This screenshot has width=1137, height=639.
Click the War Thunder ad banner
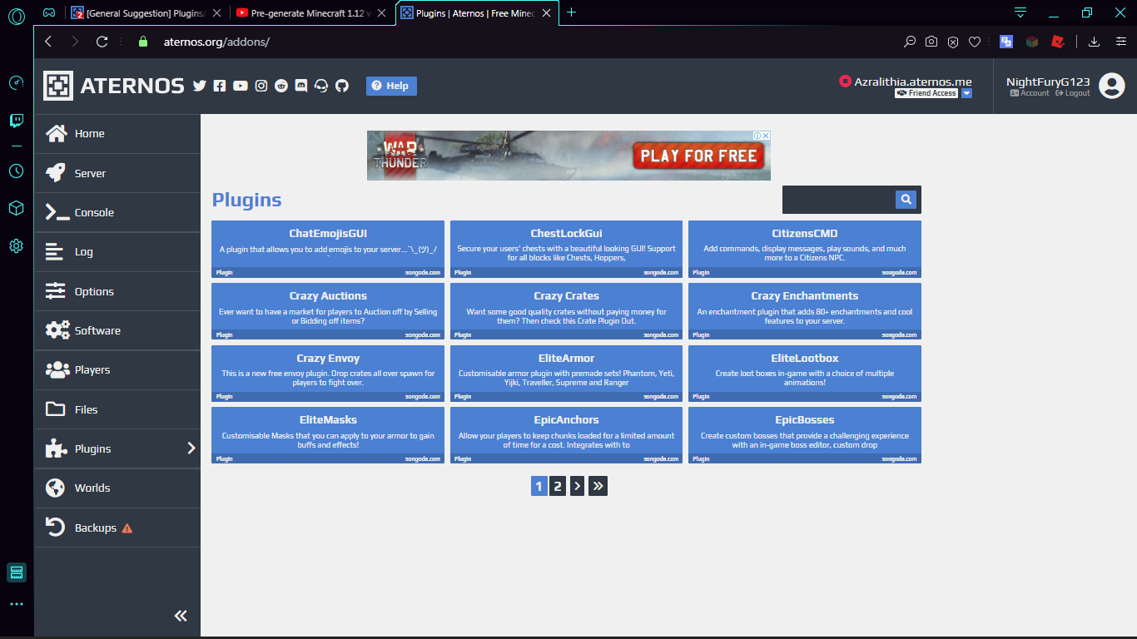[x=568, y=156]
